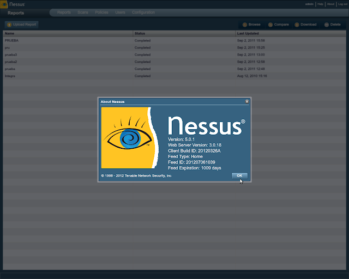
Task: Click Completed status of Integra row
Action: (x=142, y=76)
